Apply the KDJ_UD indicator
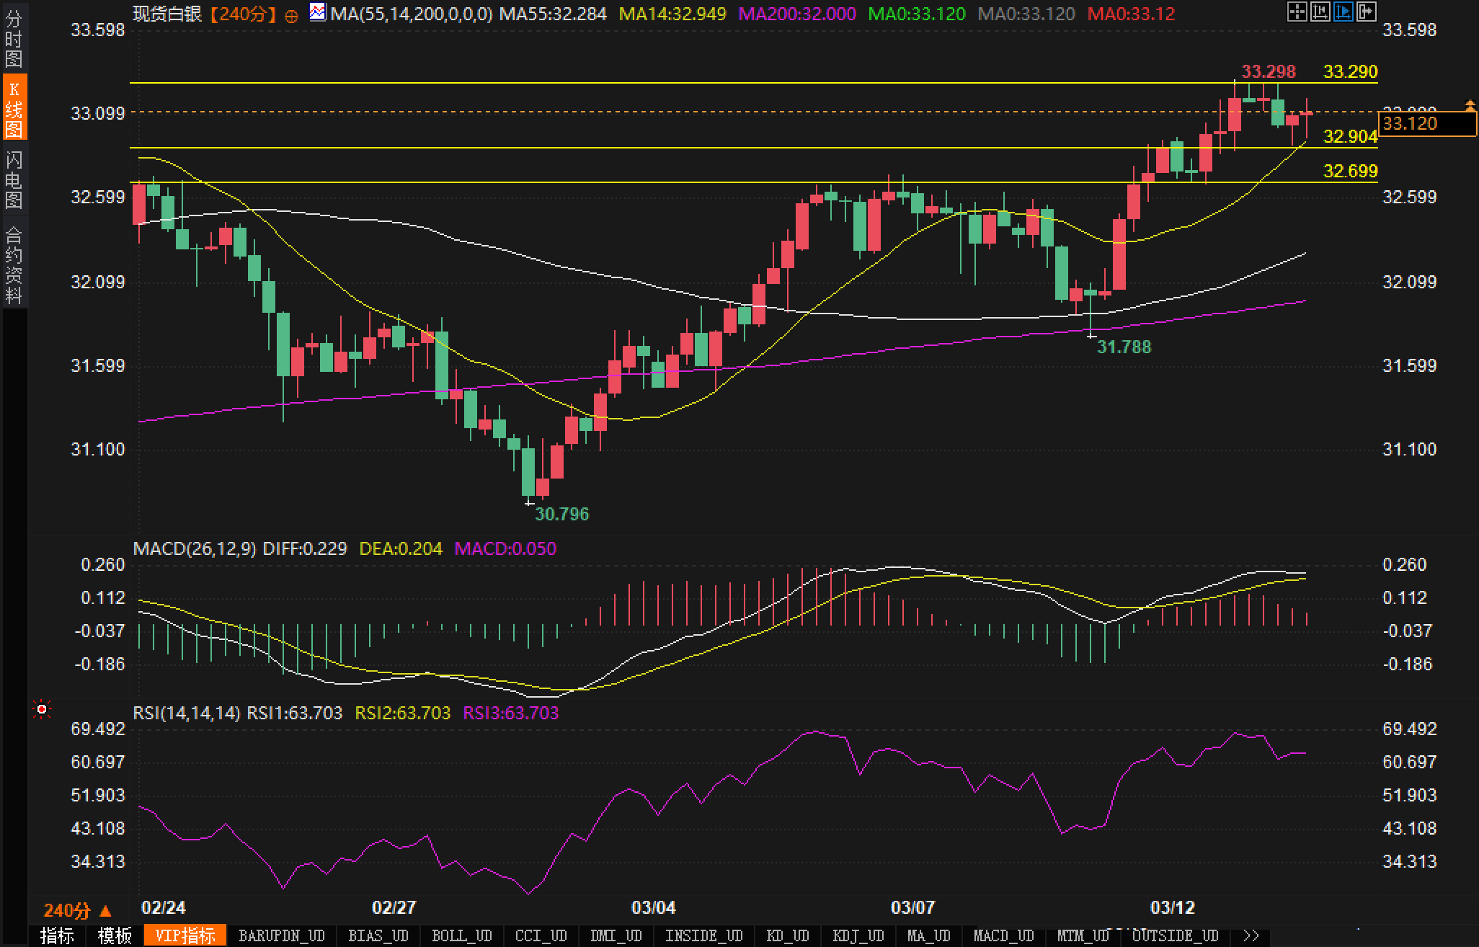1479x947 pixels. pos(858,935)
